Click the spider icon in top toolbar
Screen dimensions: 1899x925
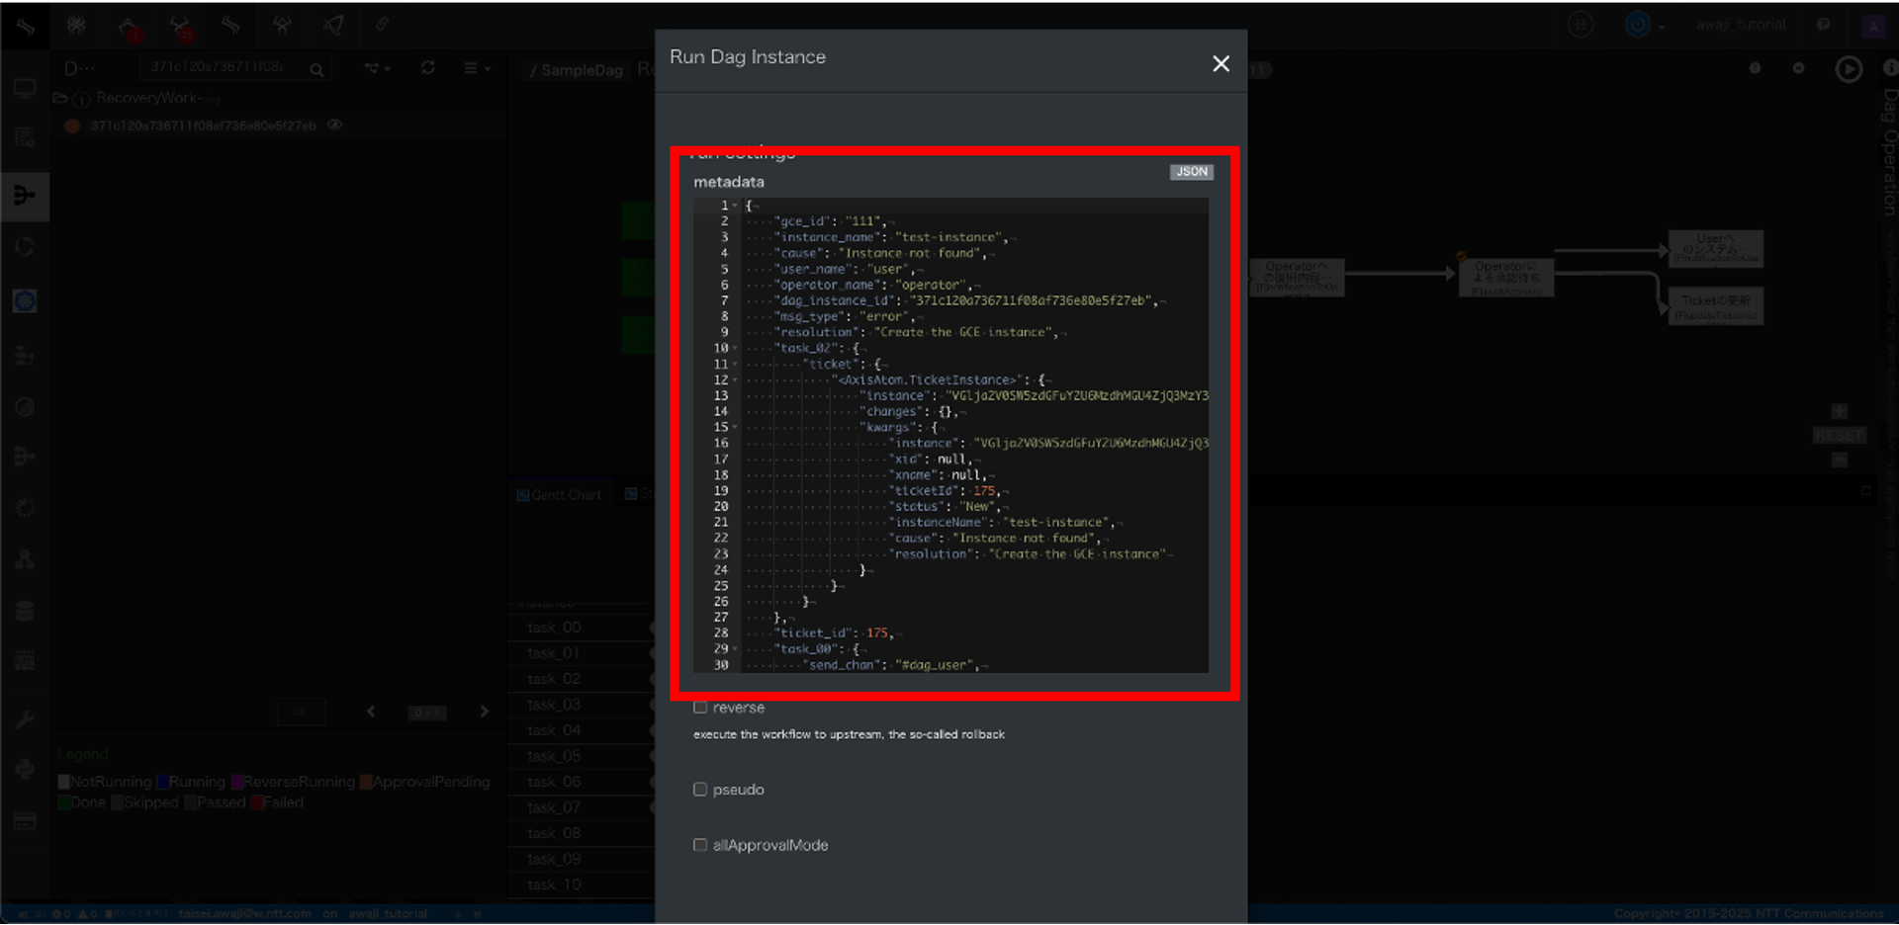pyautogui.click(x=76, y=26)
